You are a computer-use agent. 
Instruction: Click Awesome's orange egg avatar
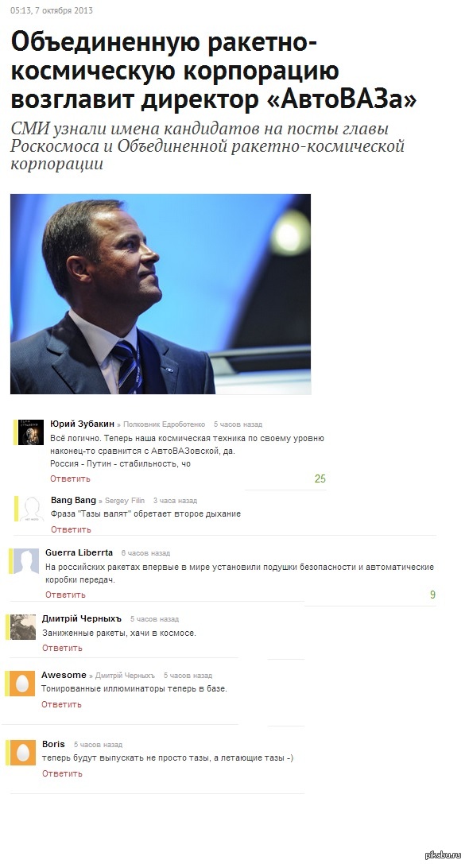(x=22, y=684)
